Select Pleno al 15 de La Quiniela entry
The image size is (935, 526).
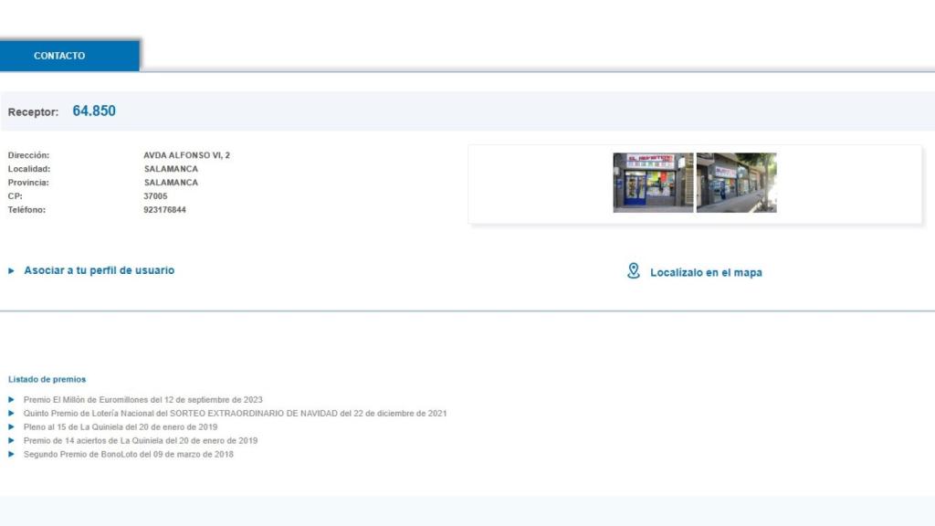pyautogui.click(x=121, y=427)
